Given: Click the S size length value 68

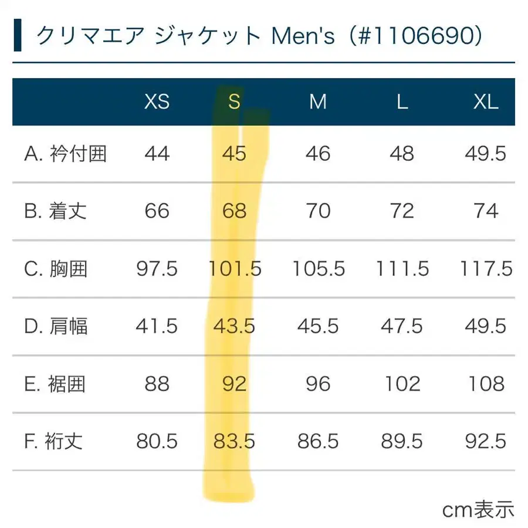Looking at the screenshot, I should point(234,211).
